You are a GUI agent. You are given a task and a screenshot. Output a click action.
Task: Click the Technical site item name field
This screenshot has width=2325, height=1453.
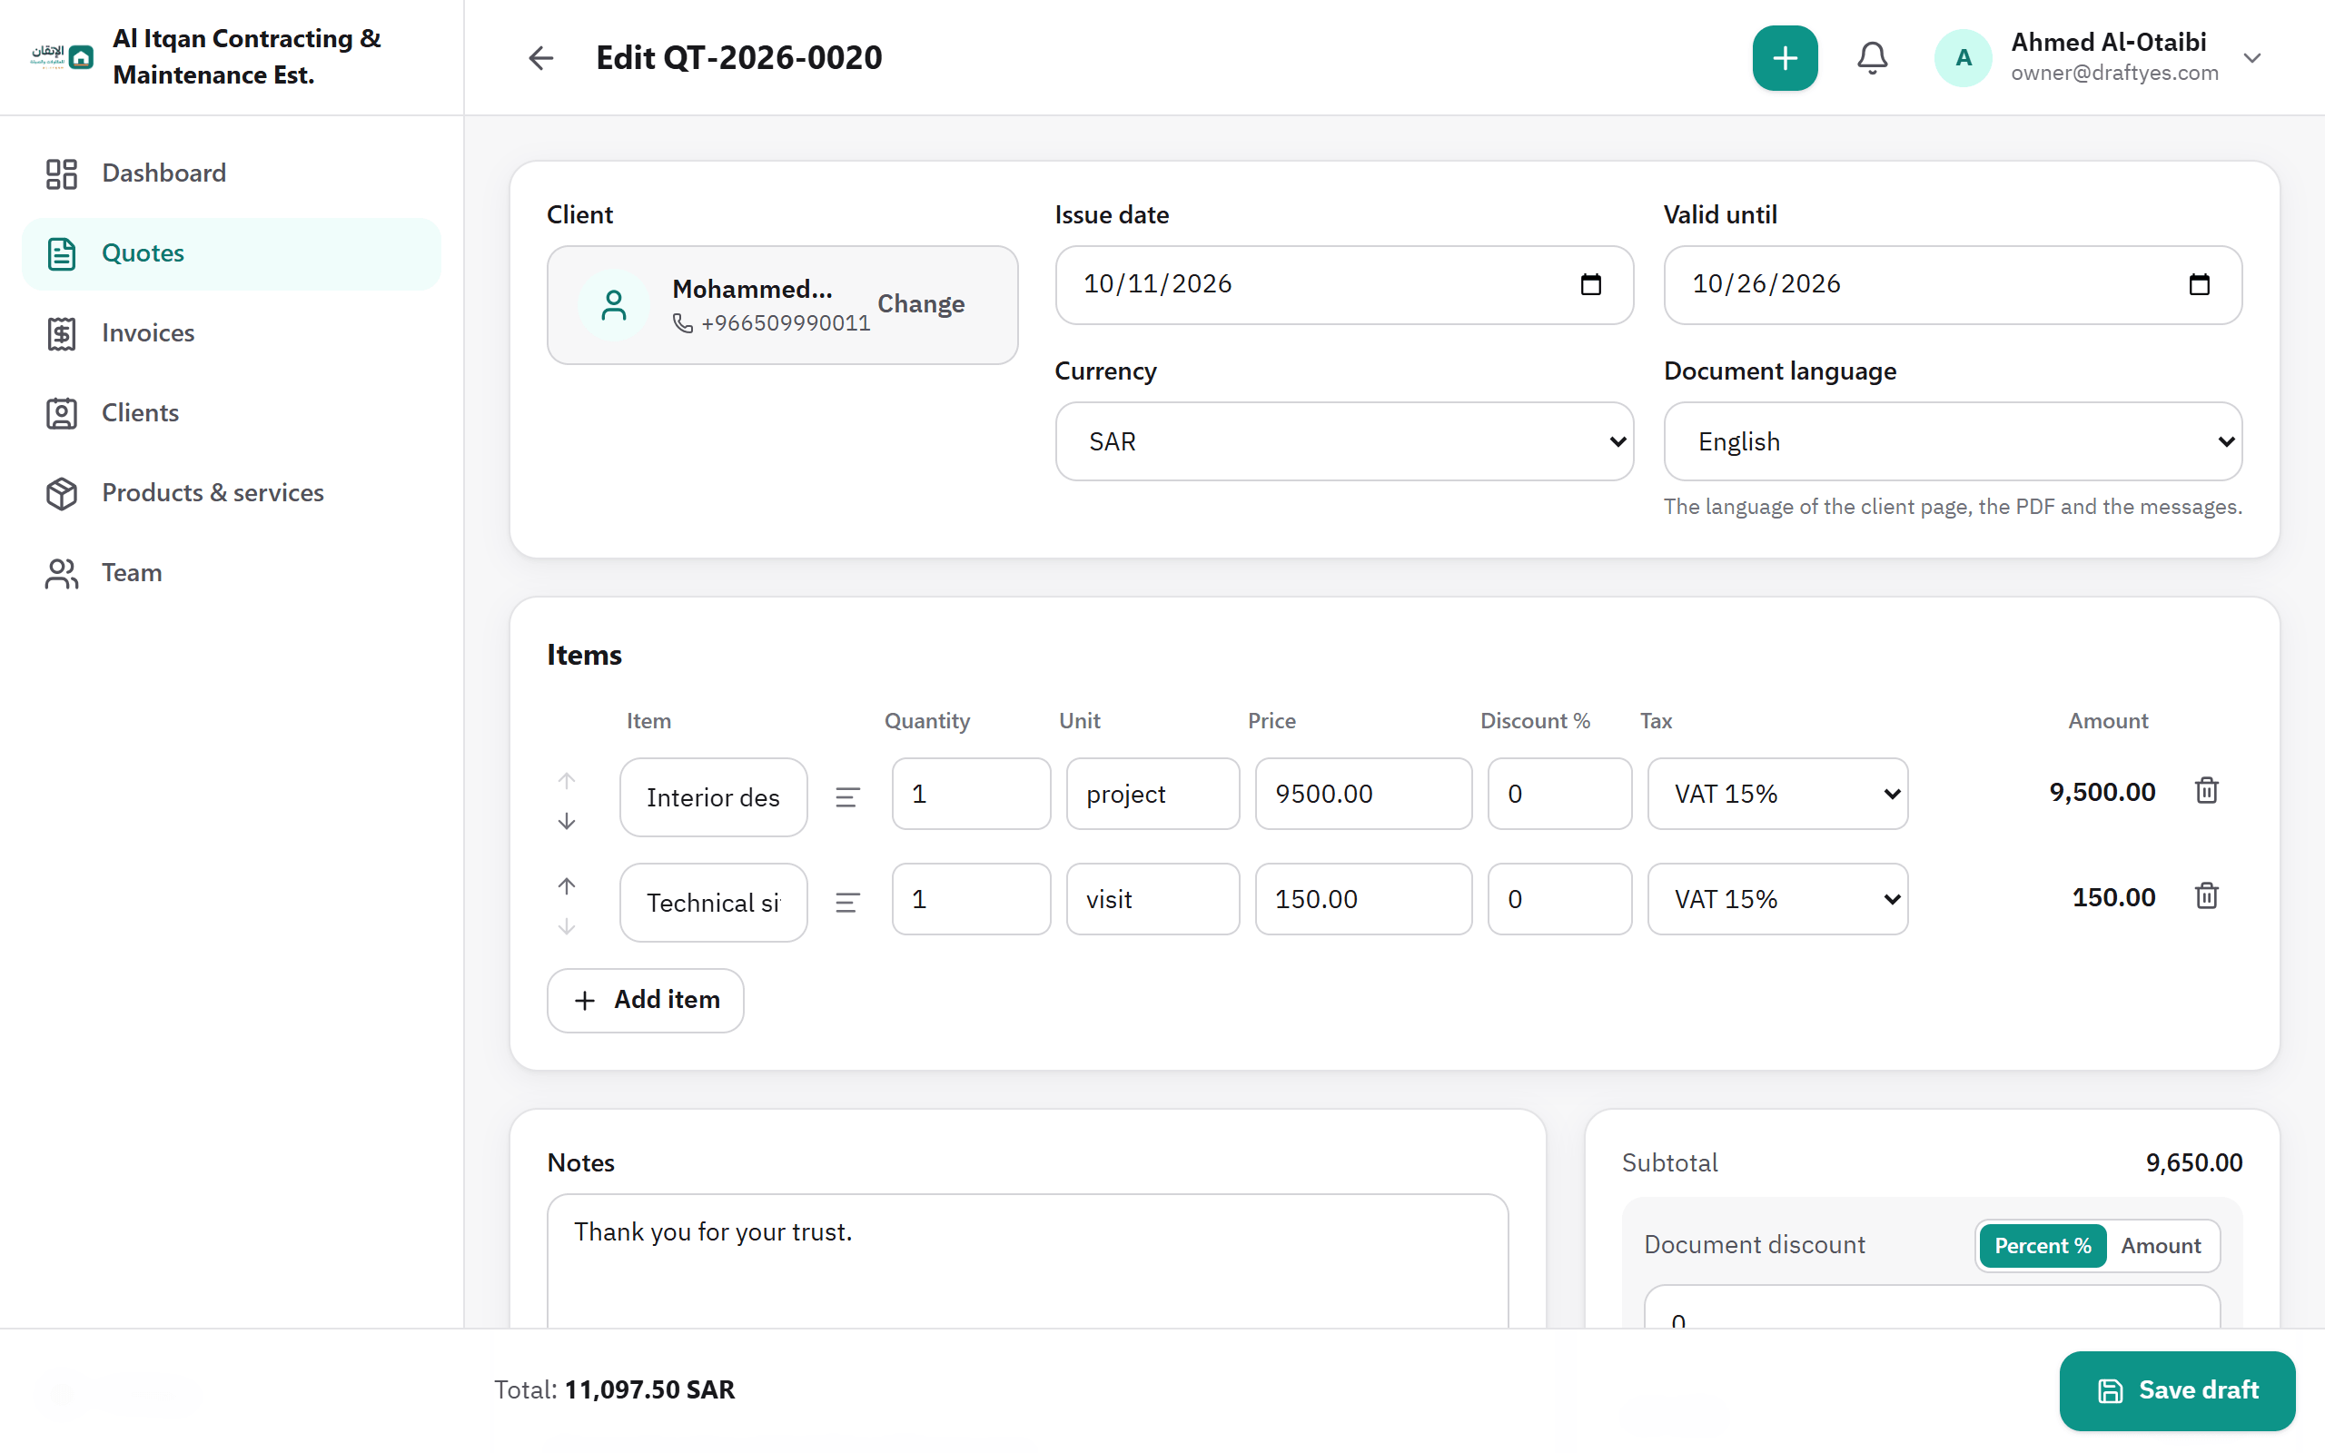(x=713, y=903)
